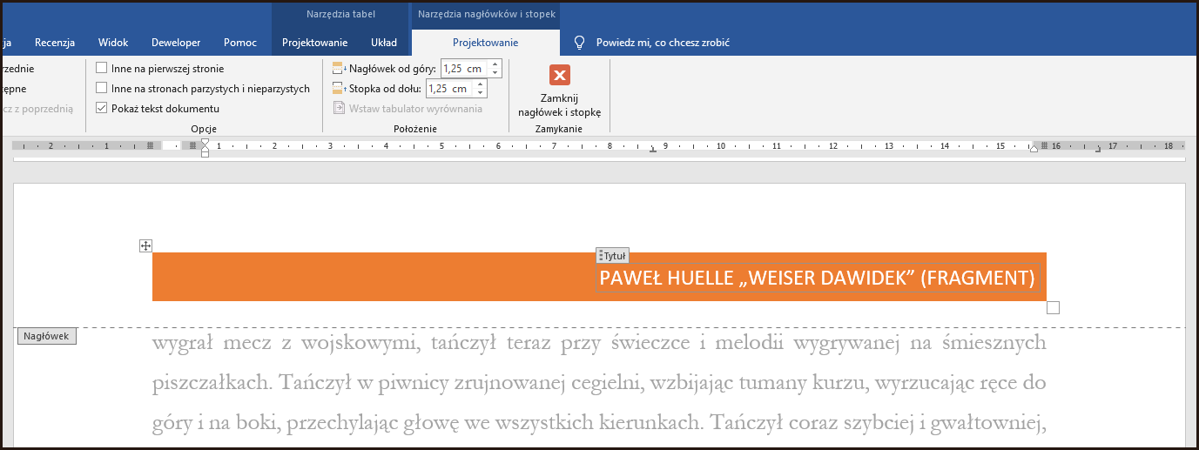Click the Stopka od dołu icon
The image size is (1199, 450).
(340, 89)
